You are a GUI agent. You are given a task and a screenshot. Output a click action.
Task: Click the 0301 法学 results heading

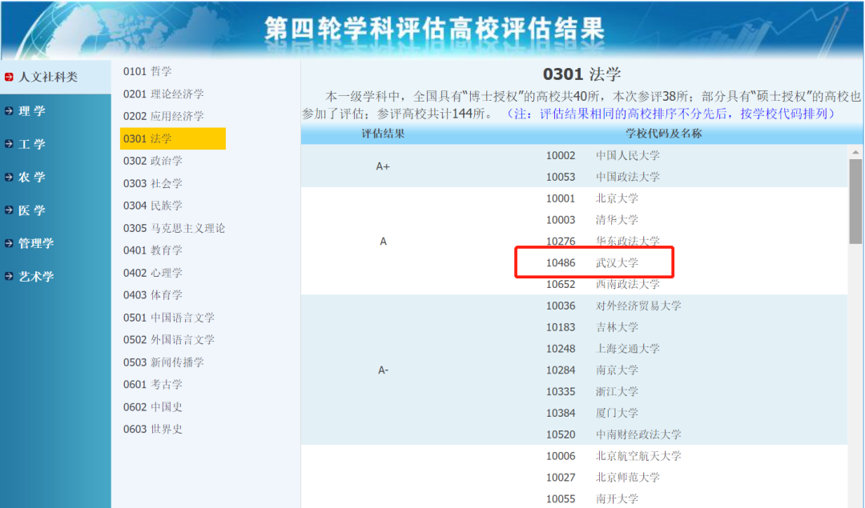(x=582, y=74)
